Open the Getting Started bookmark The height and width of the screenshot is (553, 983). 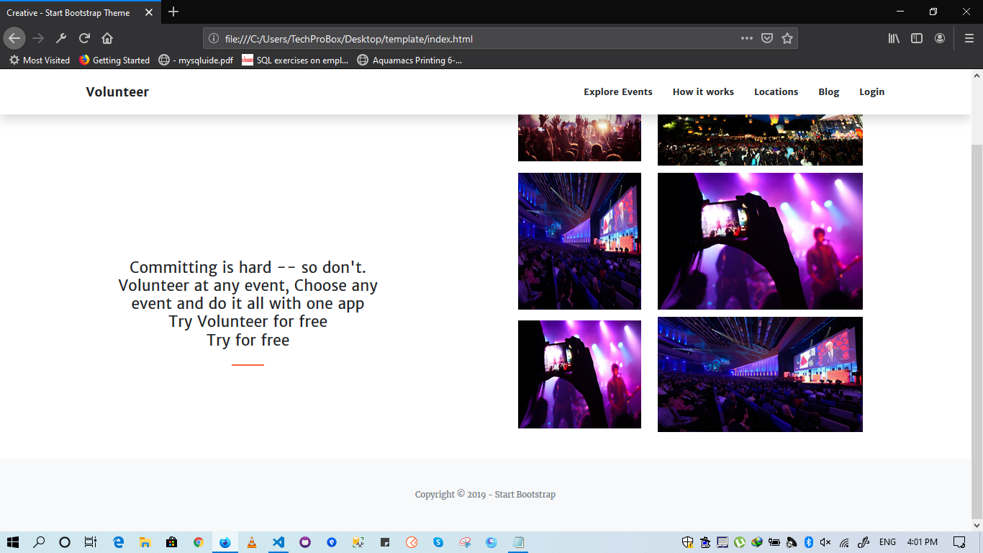[114, 60]
